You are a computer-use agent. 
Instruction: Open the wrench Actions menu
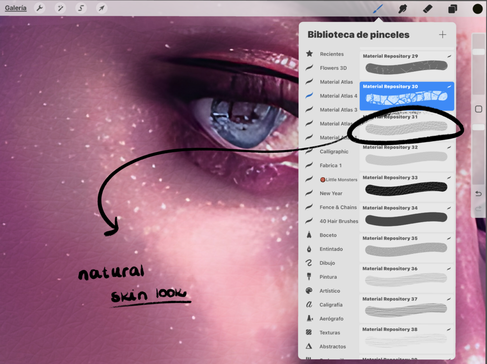40,8
